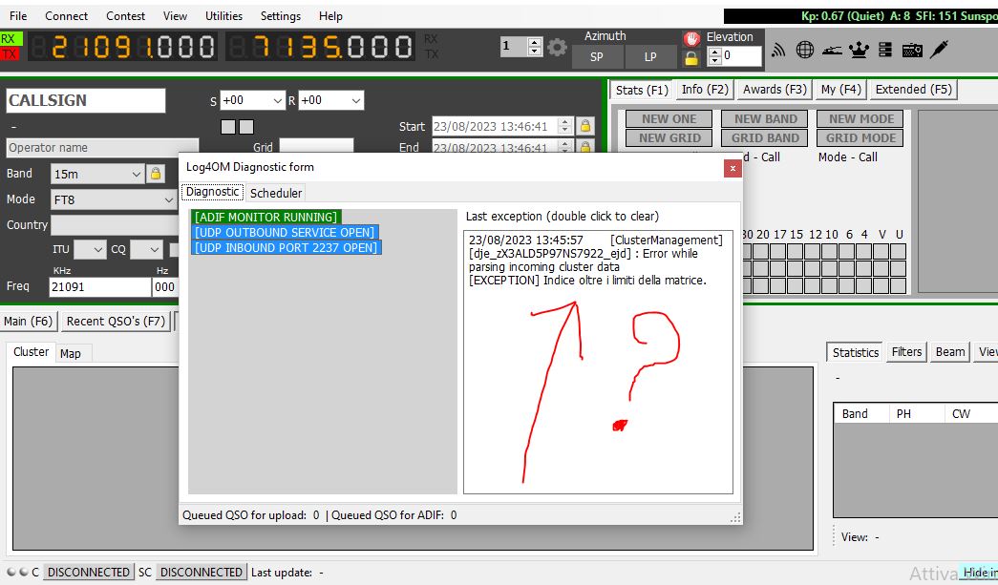Click the stacked server icon

tap(885, 50)
